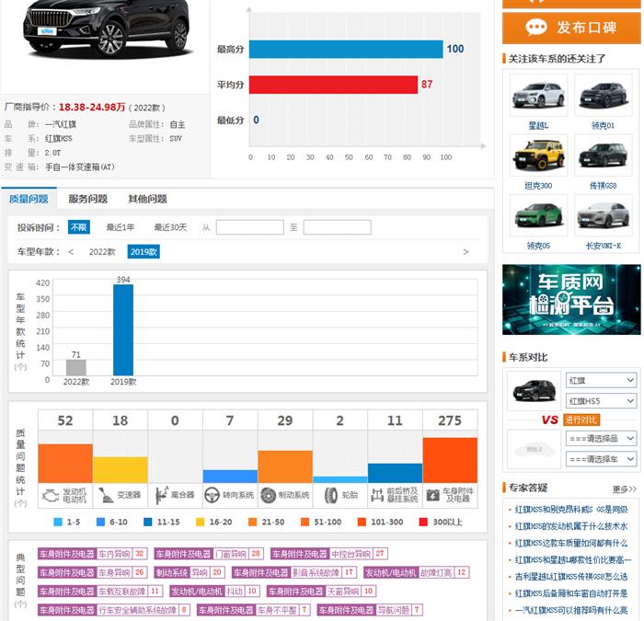Open the 星越L car thumbnail

coord(538,96)
